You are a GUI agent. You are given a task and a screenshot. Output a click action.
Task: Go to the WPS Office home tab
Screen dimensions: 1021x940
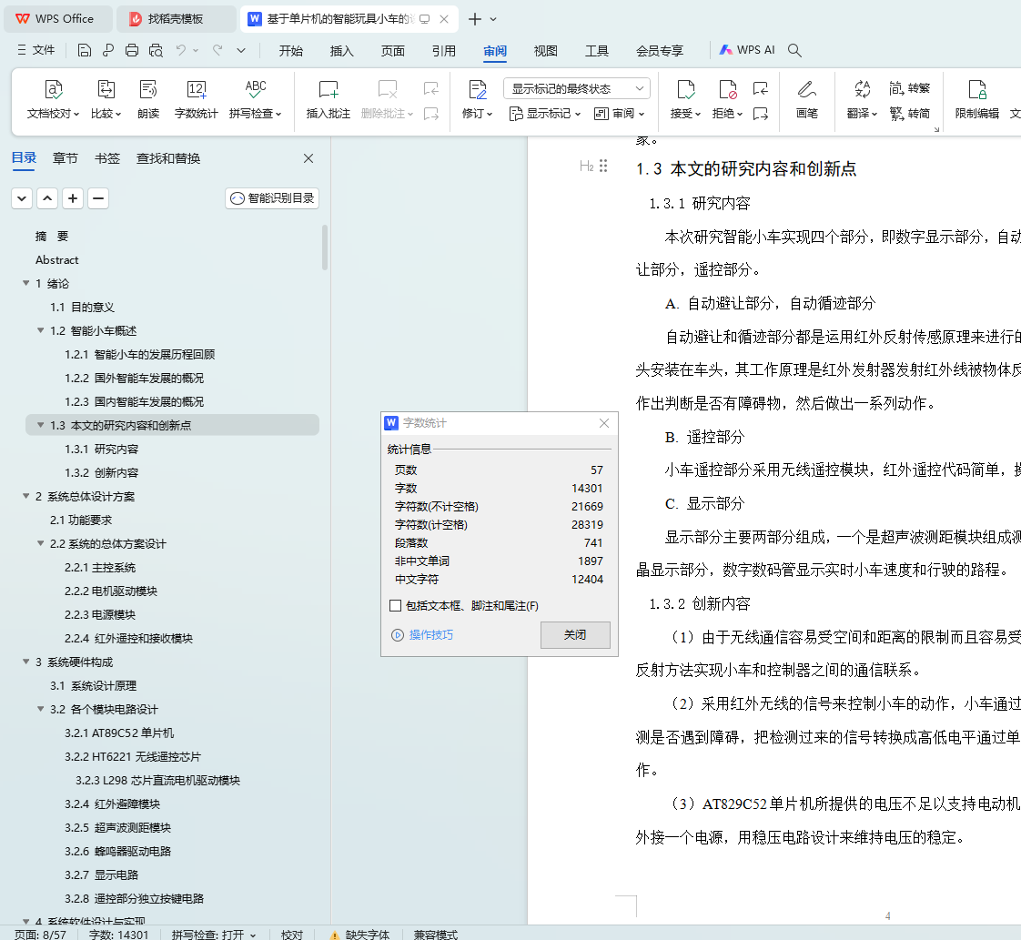[x=57, y=19]
